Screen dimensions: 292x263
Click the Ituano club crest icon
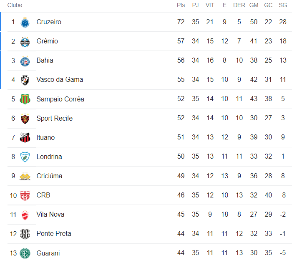pos(25,138)
